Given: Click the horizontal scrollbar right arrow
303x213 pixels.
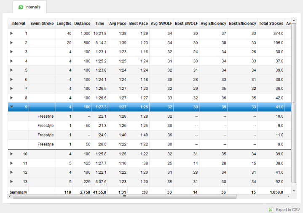Looking at the screenshot, I should 288,197.
